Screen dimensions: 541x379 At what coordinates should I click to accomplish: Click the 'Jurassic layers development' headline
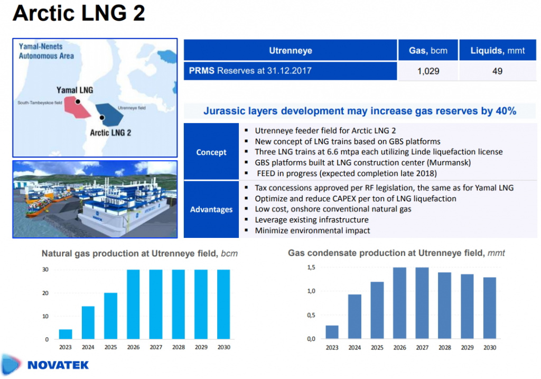pos(359,111)
